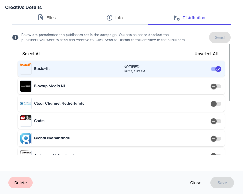243x194 pixels.
Task: Switch on the Global Netherlands toggle
Action: point(216,139)
